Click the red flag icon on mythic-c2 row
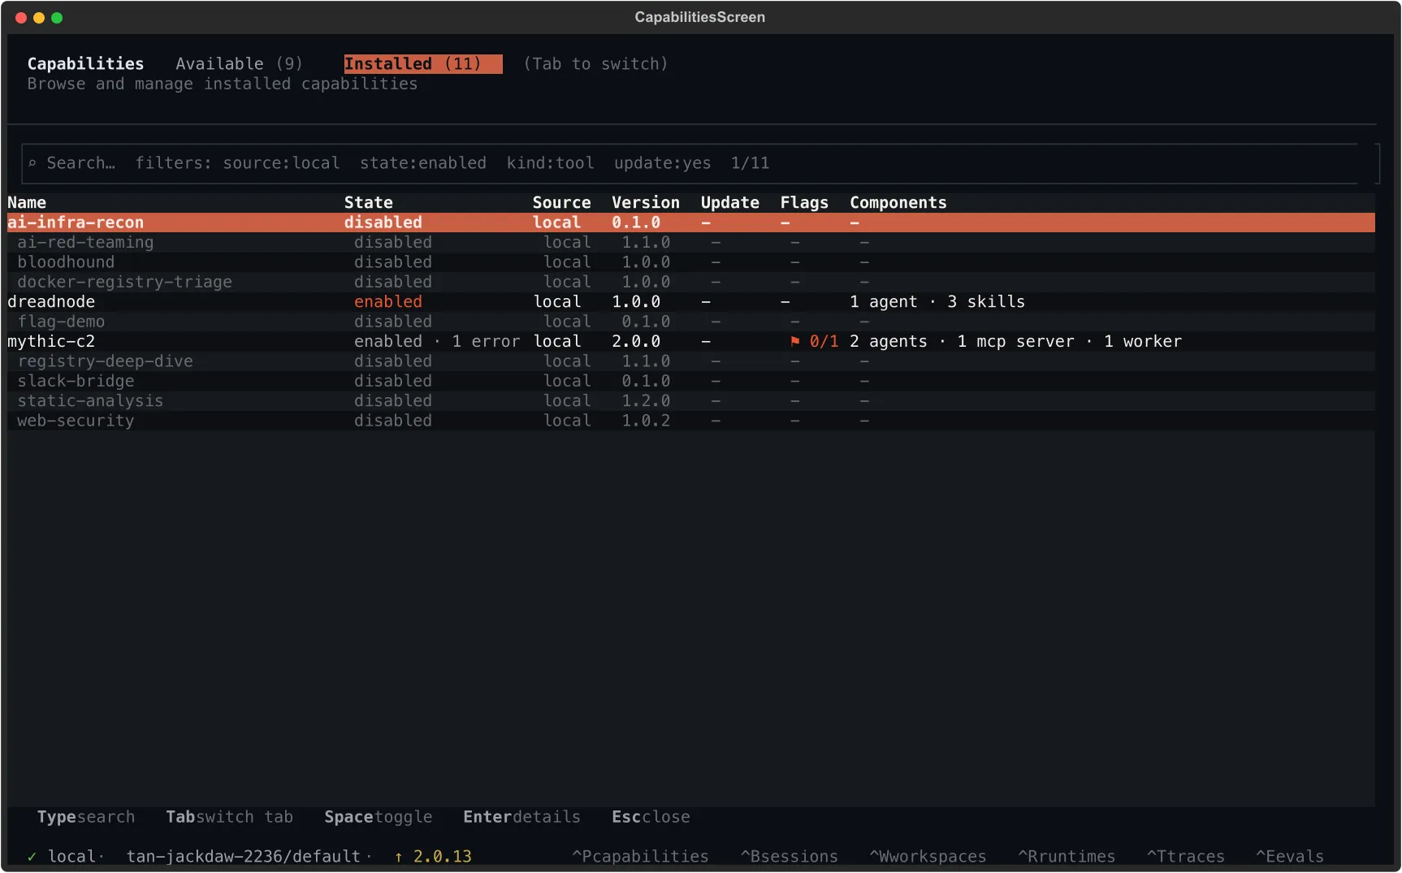This screenshot has height=873, width=1402. click(x=796, y=342)
